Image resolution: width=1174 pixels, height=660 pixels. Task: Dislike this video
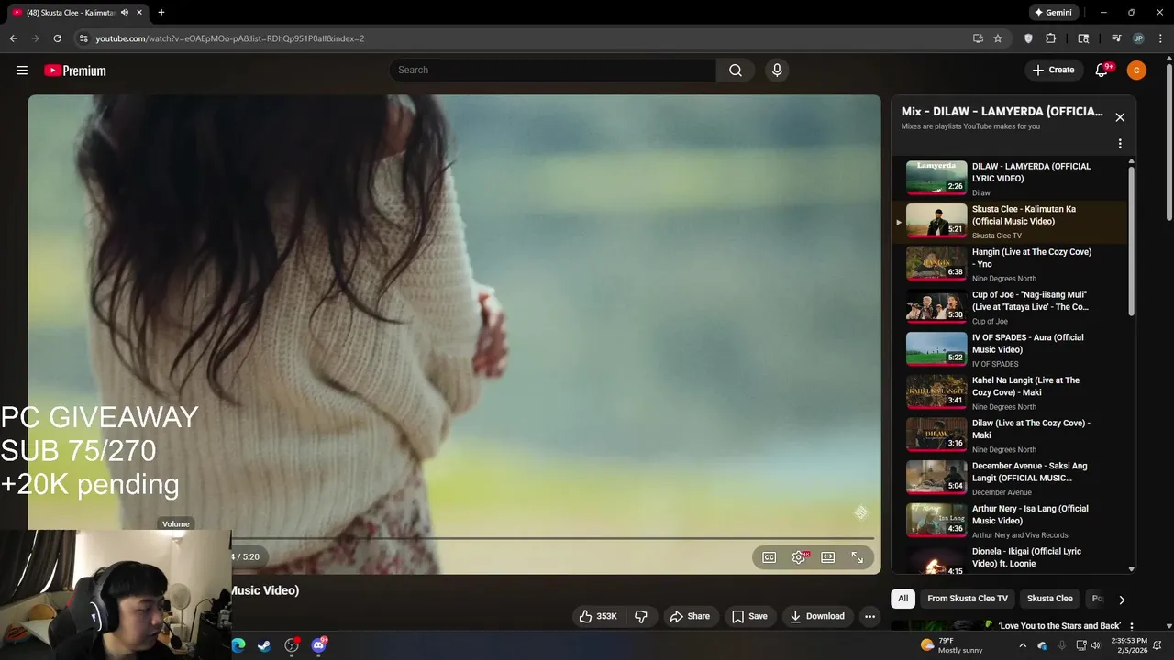pyautogui.click(x=641, y=616)
